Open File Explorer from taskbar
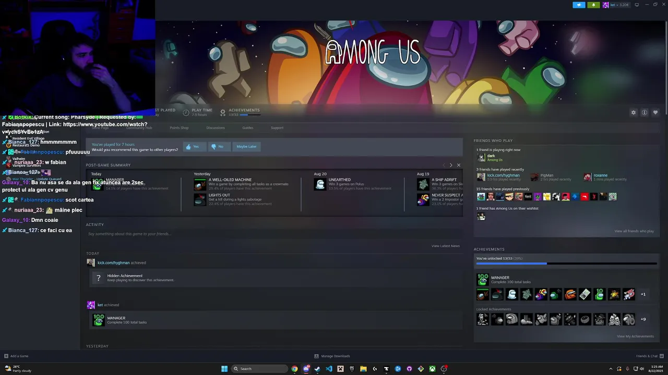Image resolution: width=668 pixels, height=375 pixels. 363,369
